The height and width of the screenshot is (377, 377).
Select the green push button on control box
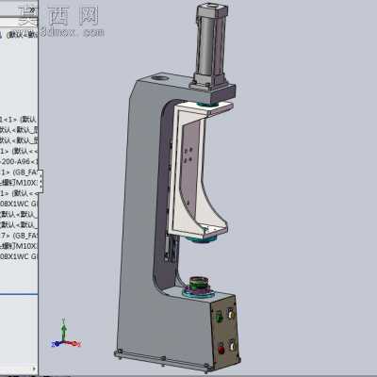[x=219, y=317]
